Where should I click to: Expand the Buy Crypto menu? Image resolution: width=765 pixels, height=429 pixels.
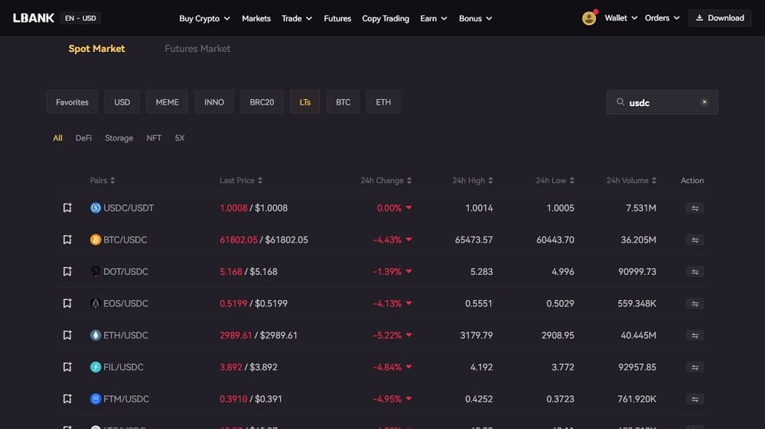pyautogui.click(x=204, y=18)
